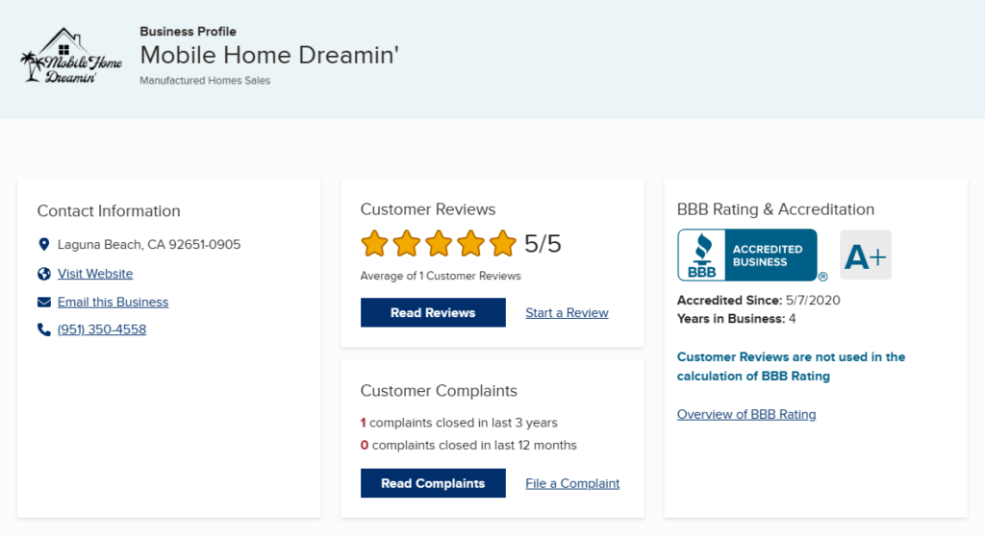Click the '1 complaints closed in last 3 years' line
The image size is (985, 536).
pyautogui.click(x=459, y=423)
